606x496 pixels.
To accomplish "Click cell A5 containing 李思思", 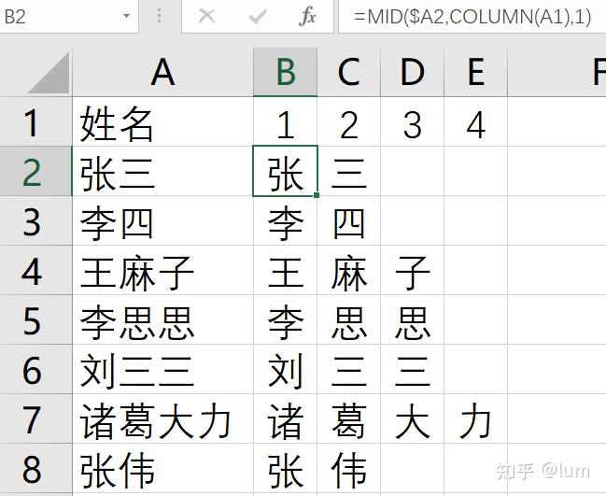I will [162, 319].
